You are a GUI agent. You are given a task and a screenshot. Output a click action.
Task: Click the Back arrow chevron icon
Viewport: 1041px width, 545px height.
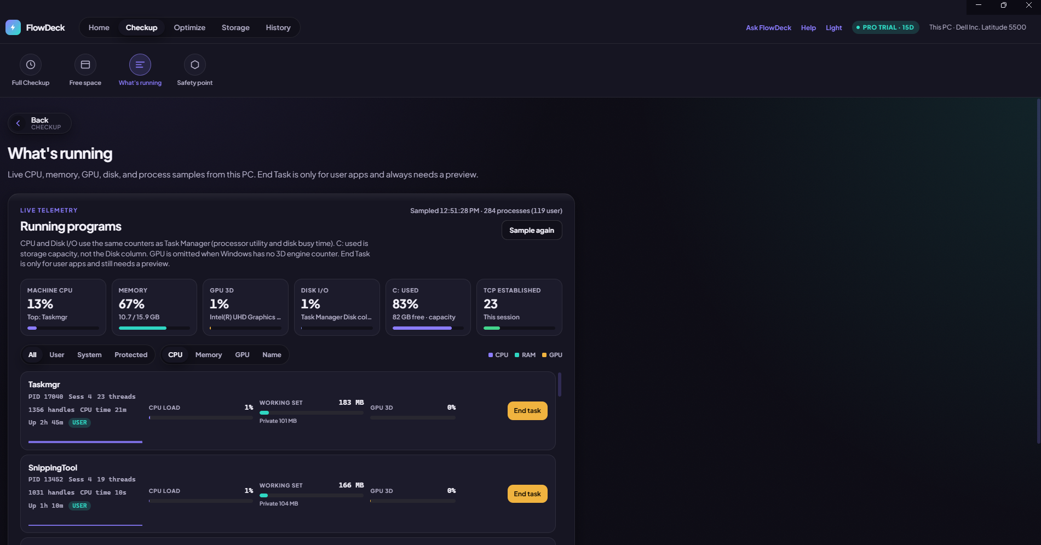(18, 123)
